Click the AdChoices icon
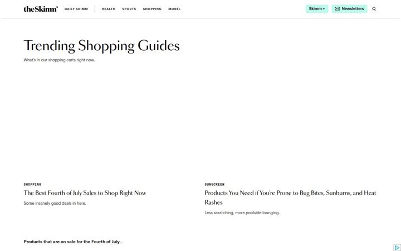 tap(397, 248)
